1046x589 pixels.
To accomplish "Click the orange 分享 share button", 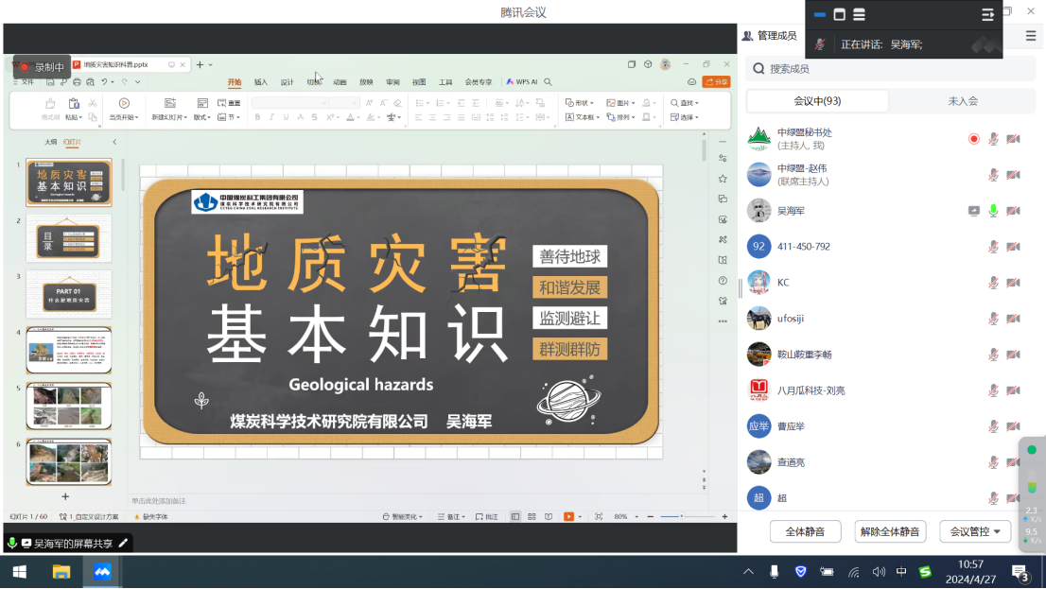I will tap(717, 82).
